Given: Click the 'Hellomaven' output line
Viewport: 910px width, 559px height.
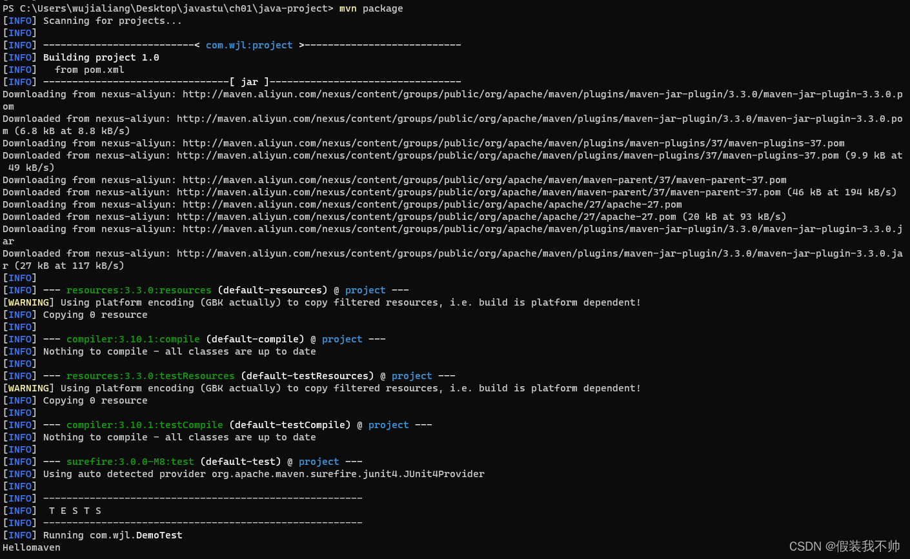Looking at the screenshot, I should [32, 547].
